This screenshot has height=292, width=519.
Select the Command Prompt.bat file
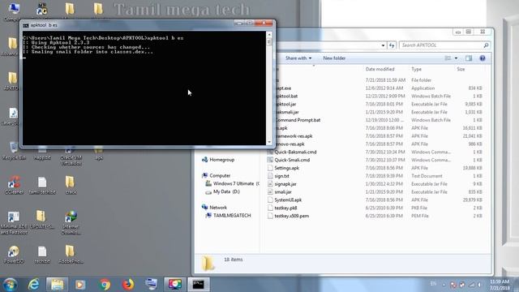point(298,120)
